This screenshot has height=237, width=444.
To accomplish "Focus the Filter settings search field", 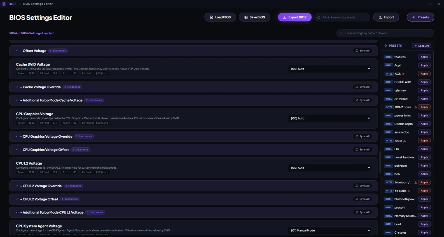I will (x=385, y=33).
